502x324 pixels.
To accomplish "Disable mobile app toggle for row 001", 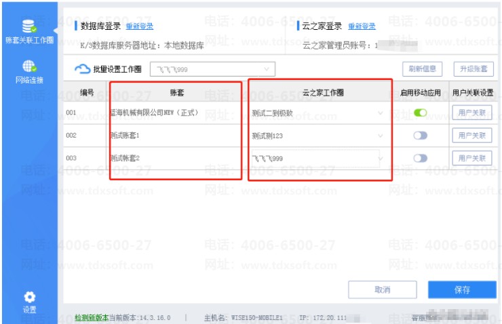I will point(420,113).
